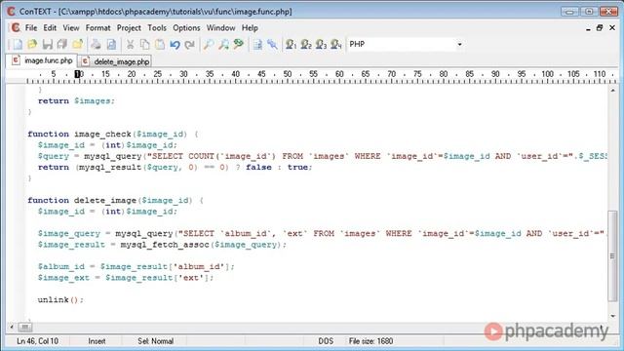The image size is (624, 351).
Task: Switch to the image.func.php tab
Action: [42, 60]
